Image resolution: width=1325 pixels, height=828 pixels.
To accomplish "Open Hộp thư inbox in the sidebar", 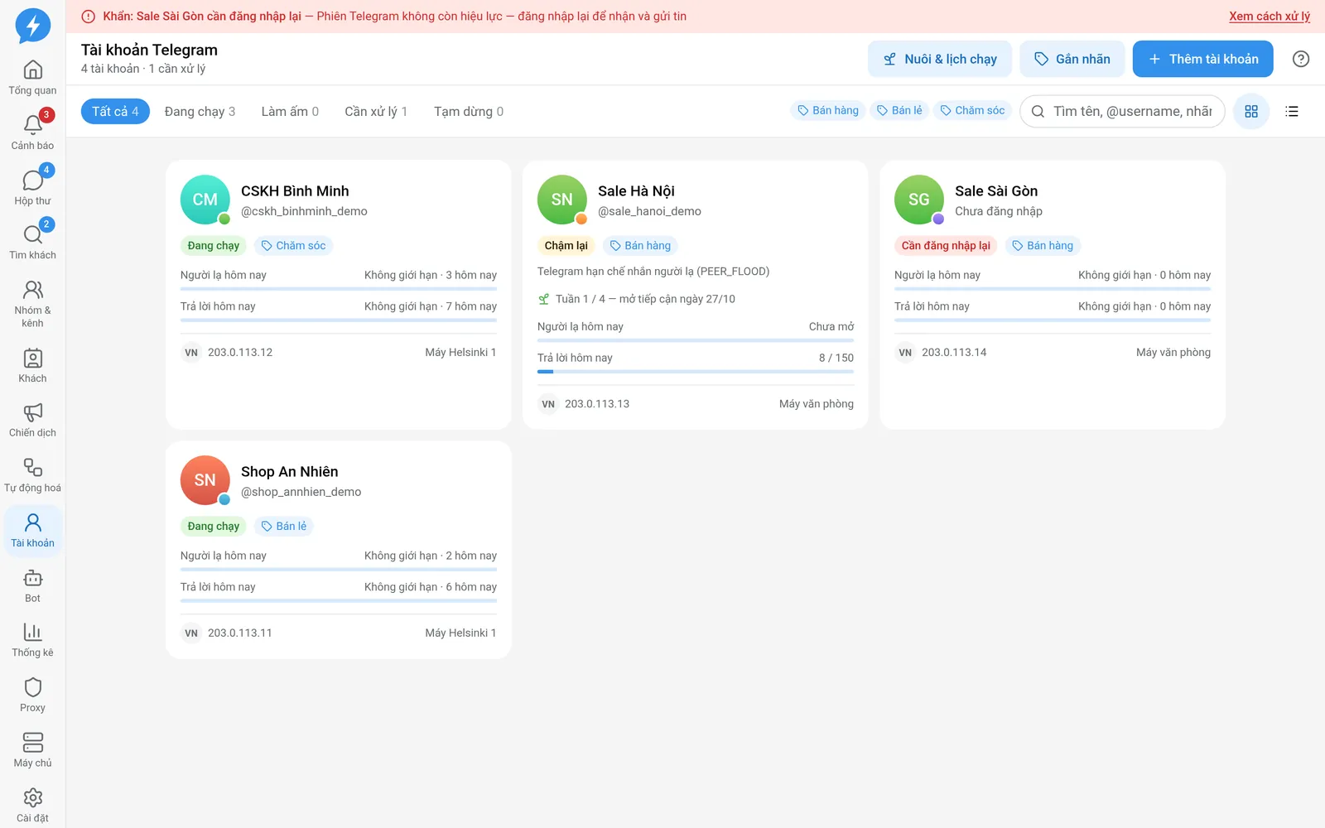I will point(33,188).
